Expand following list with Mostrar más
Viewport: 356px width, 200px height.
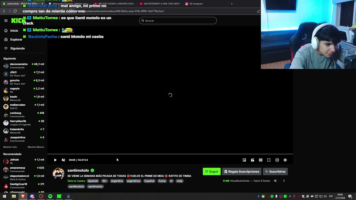click(x=10, y=147)
